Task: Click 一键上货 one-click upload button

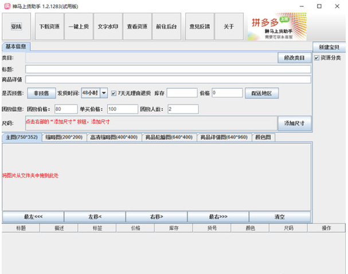Action: (x=77, y=27)
